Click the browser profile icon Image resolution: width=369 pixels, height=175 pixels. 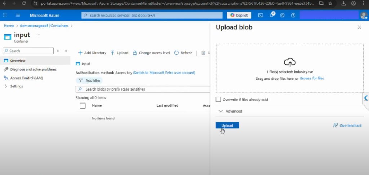(353, 3)
